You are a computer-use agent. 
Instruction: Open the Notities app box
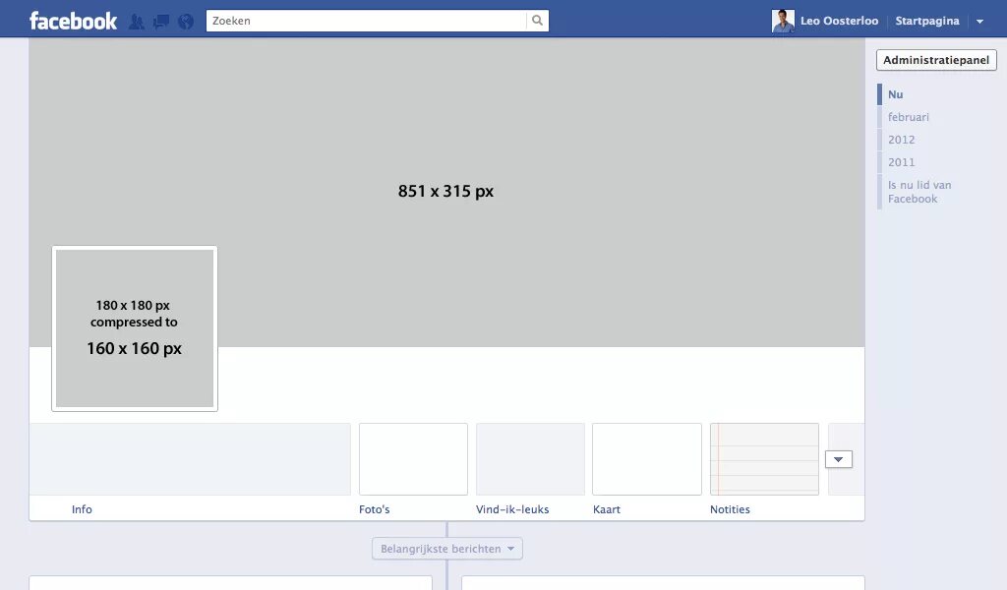point(764,459)
